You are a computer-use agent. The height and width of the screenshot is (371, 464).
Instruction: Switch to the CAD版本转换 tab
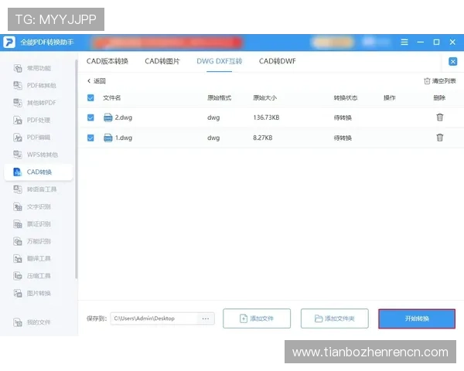click(107, 61)
